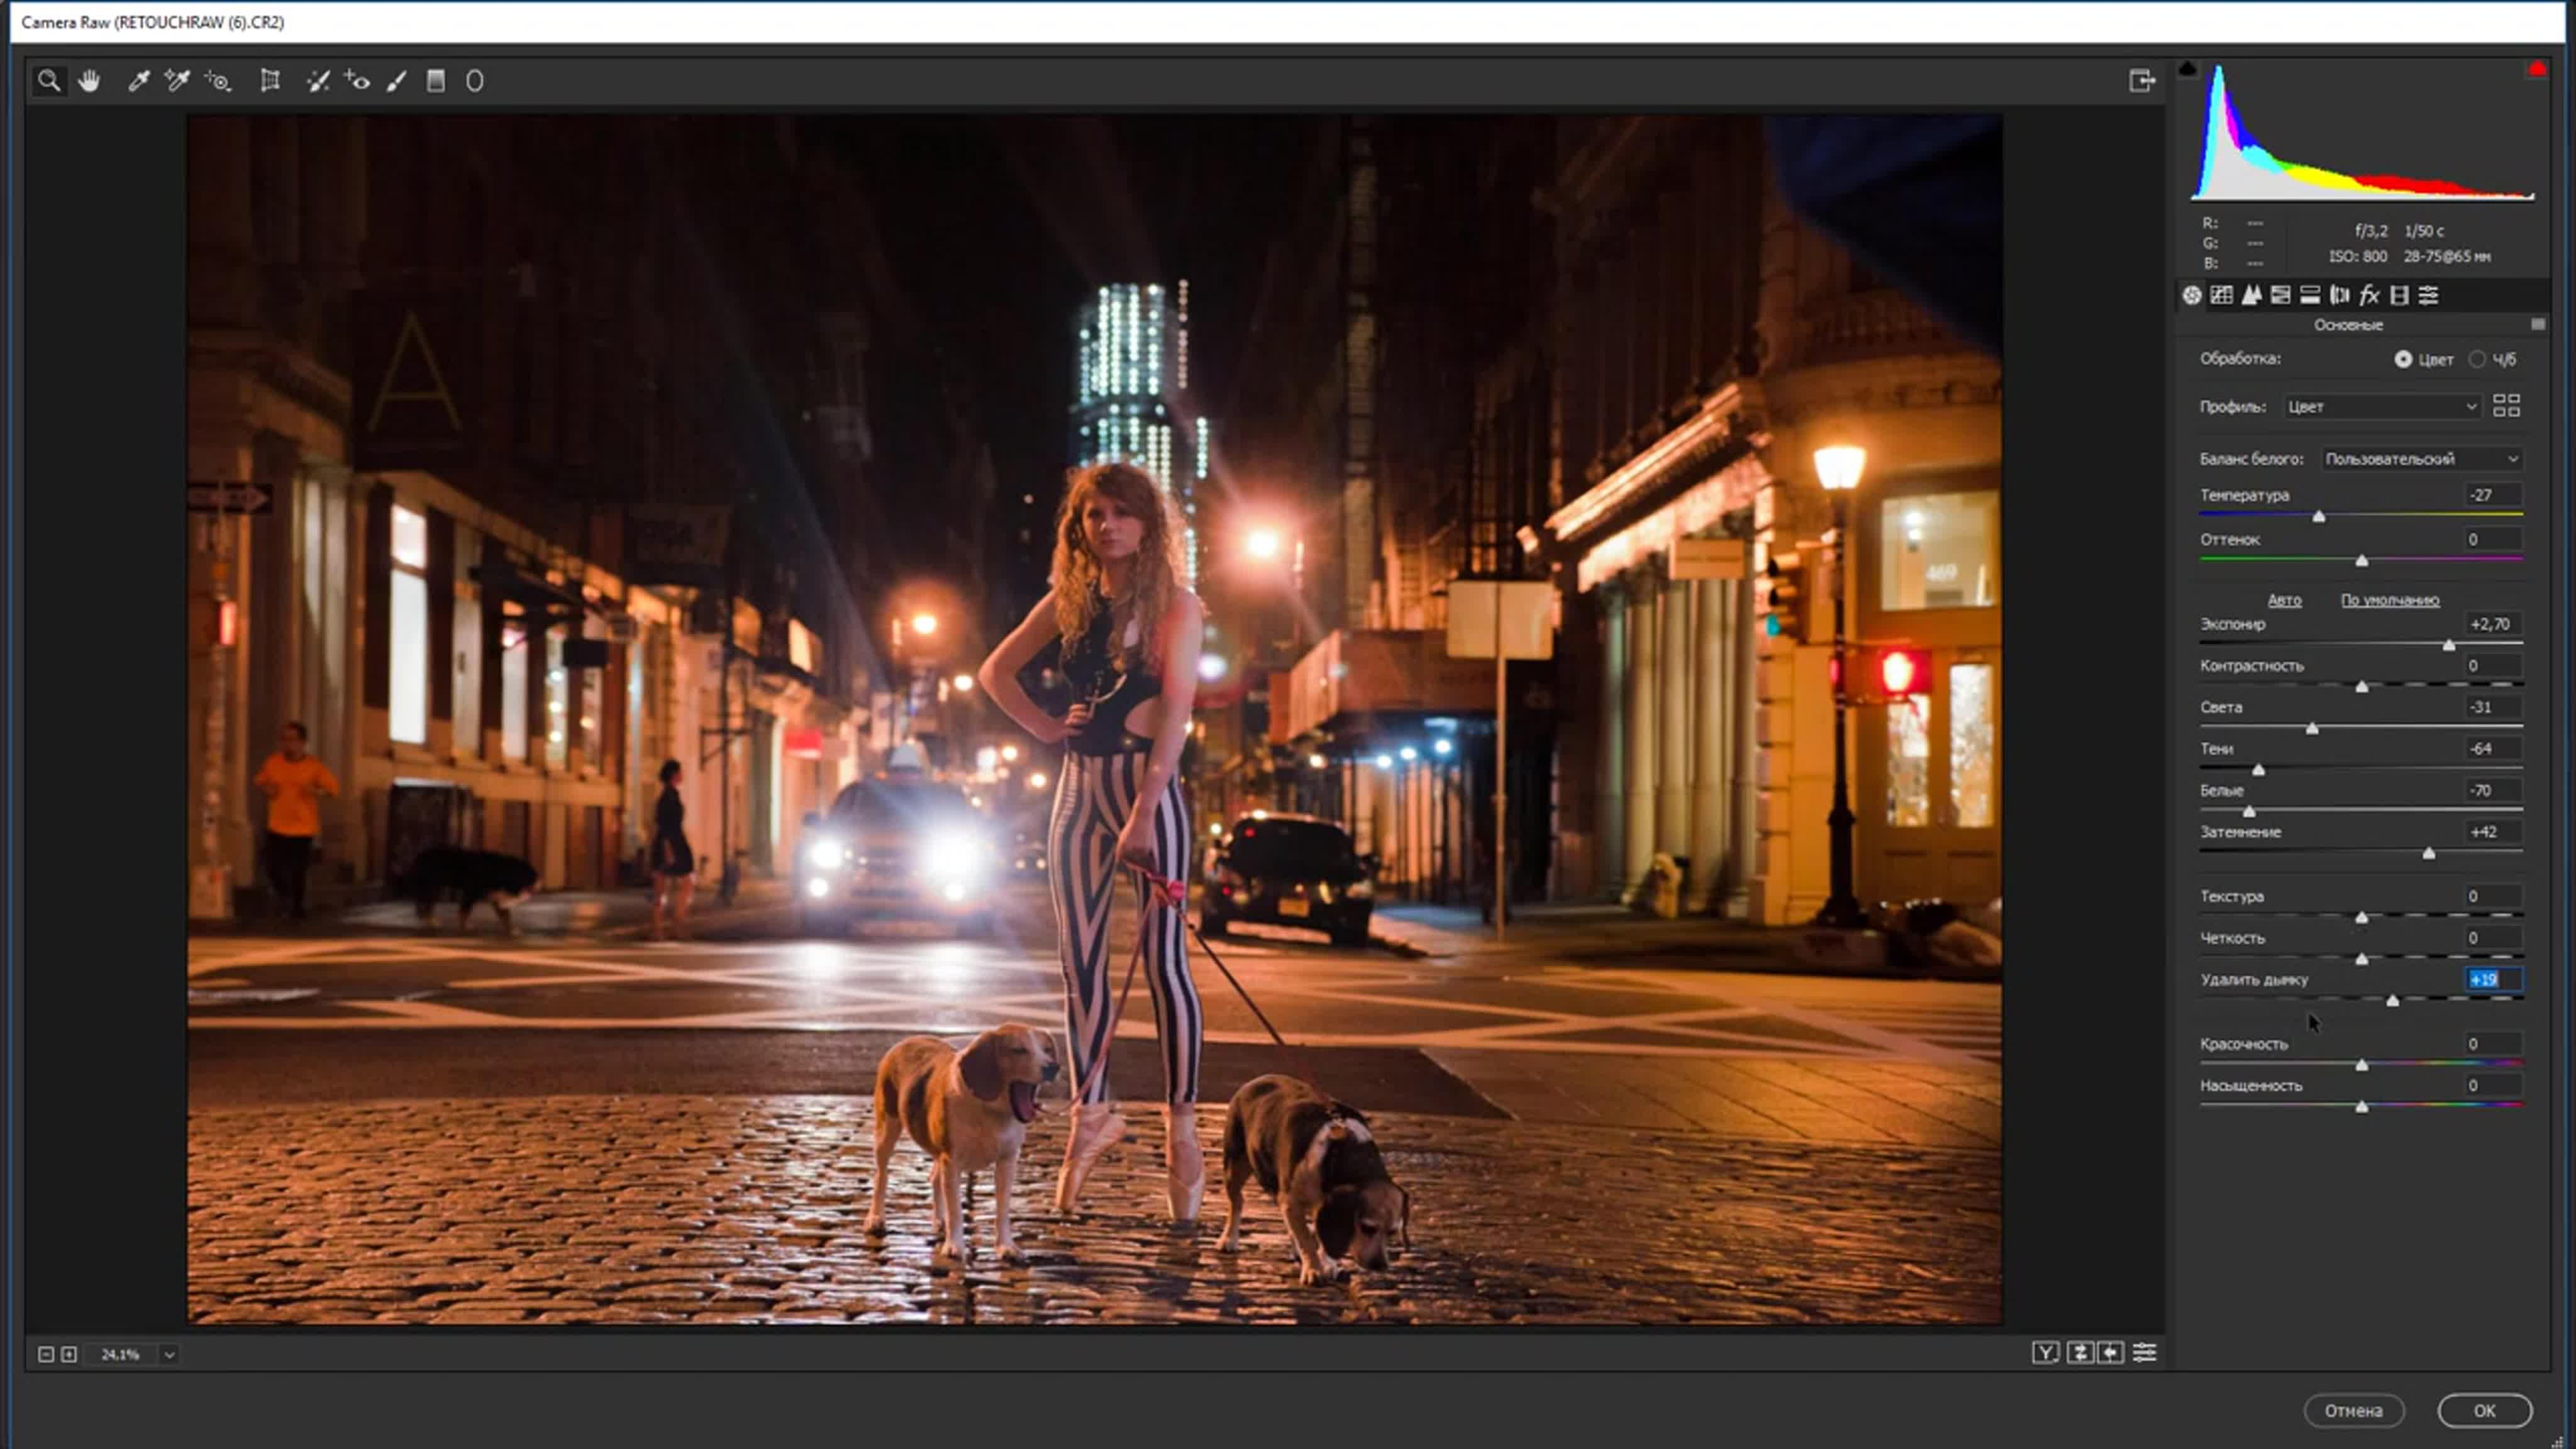The width and height of the screenshot is (2576, 1449).
Task: Toggle highlight clipping warning in histogram
Action: pos(2537,69)
